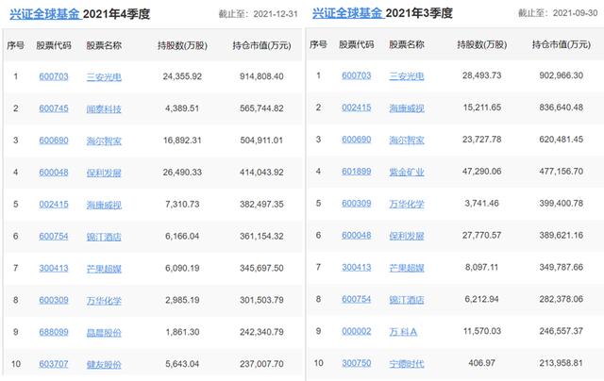Select share count 26,490.33
The height and width of the screenshot is (381, 604).
pyautogui.click(x=182, y=173)
